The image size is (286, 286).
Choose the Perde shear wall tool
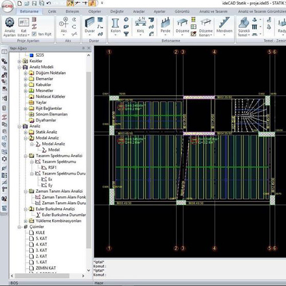165,26
